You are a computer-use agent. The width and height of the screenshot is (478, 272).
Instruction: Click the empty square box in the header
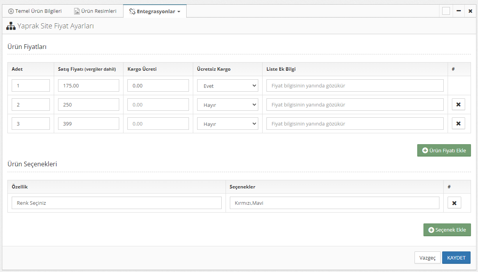pyautogui.click(x=446, y=11)
